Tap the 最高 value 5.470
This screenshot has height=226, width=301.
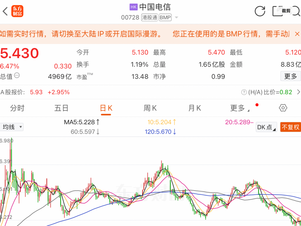[x=216, y=52]
